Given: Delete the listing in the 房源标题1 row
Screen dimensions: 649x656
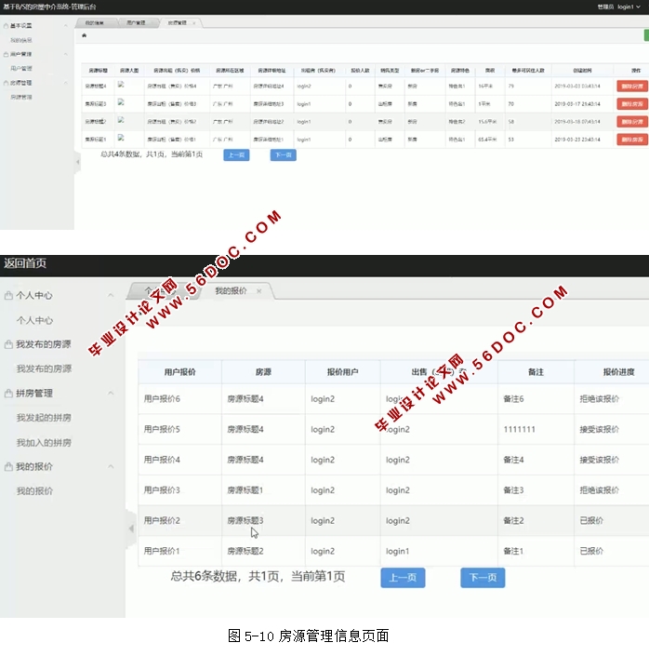Looking at the screenshot, I should coord(632,140).
